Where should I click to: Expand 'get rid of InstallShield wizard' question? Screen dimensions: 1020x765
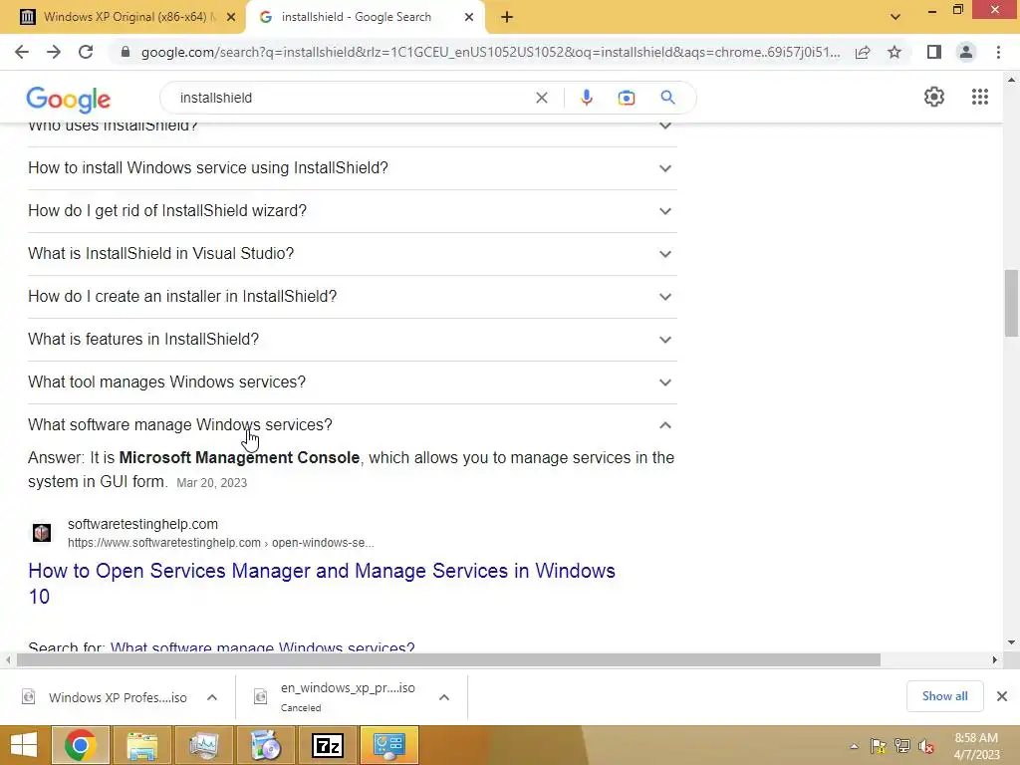coord(352,211)
